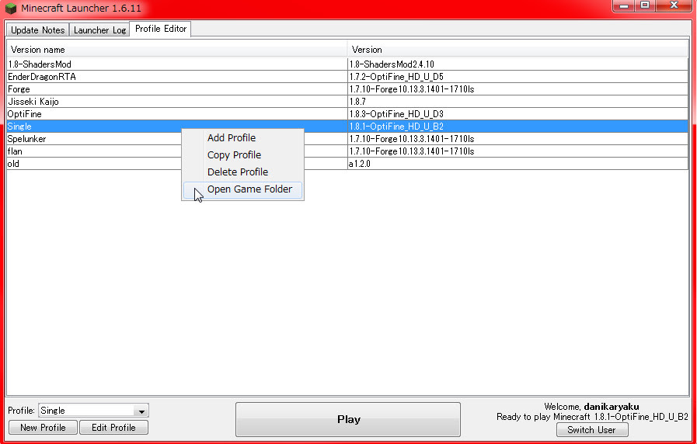Open the Profile dropdown showing Single
The width and height of the screenshot is (697, 444).
[94, 411]
